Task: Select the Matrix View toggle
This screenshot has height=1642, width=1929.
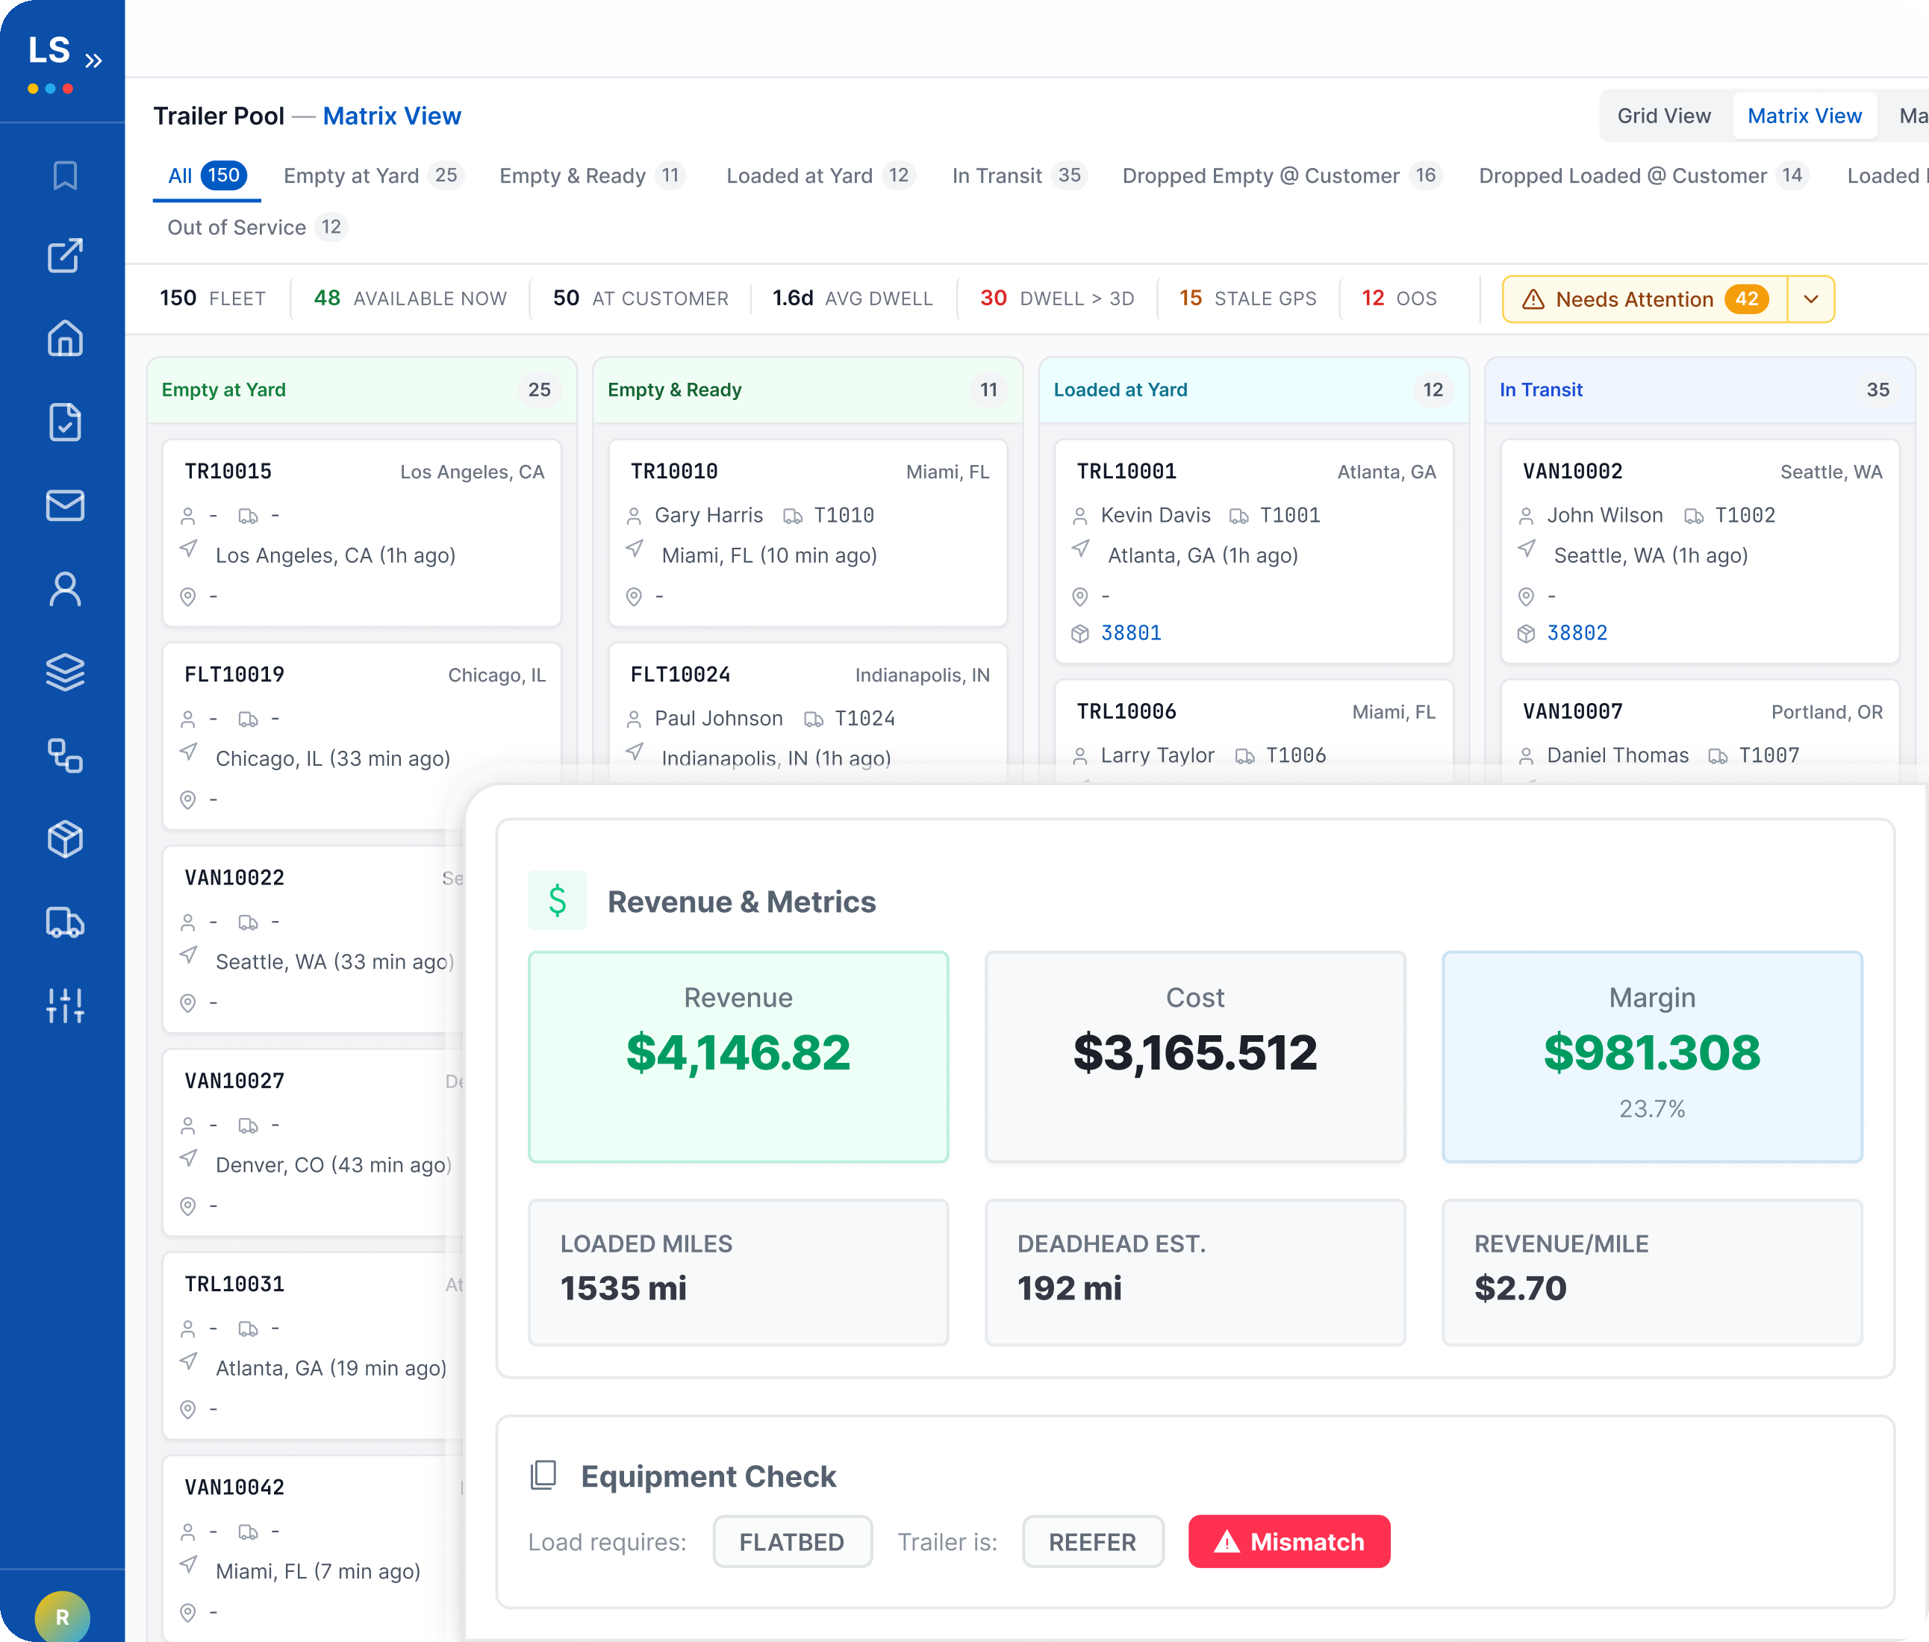Action: (1804, 116)
